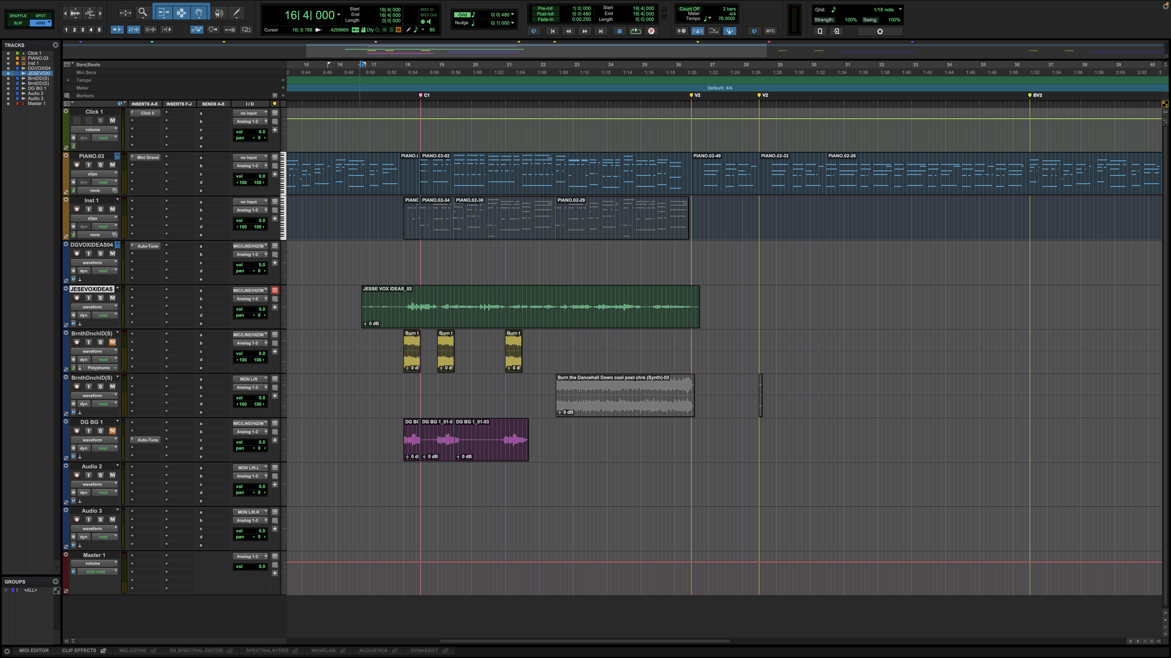Click the Quantize Q button
Screen dimensions: 1171x658
click(820, 31)
